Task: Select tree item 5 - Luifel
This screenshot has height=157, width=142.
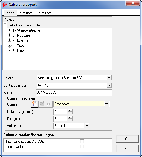Action: point(18,51)
